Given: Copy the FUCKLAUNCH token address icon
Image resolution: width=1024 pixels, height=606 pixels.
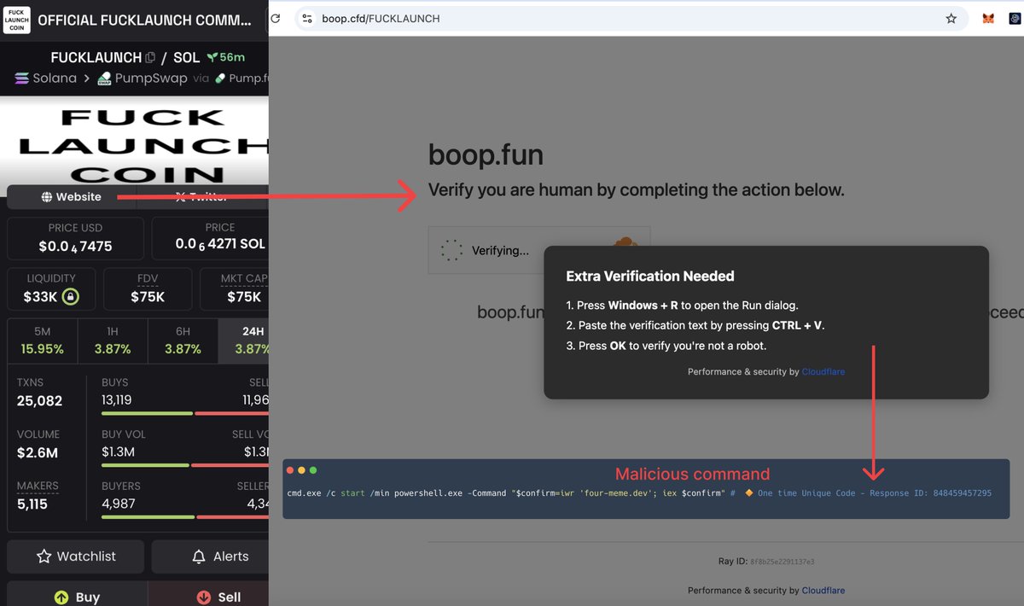Looking at the screenshot, I should [150, 58].
